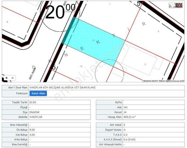Select the line-plan basemap thumbnail
Screen dimensions: 187x148
[172, 5]
